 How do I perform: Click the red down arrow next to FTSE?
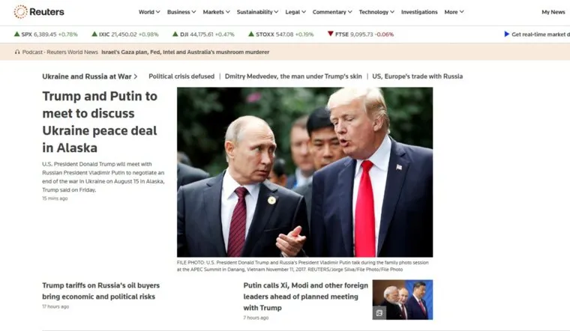(331, 34)
